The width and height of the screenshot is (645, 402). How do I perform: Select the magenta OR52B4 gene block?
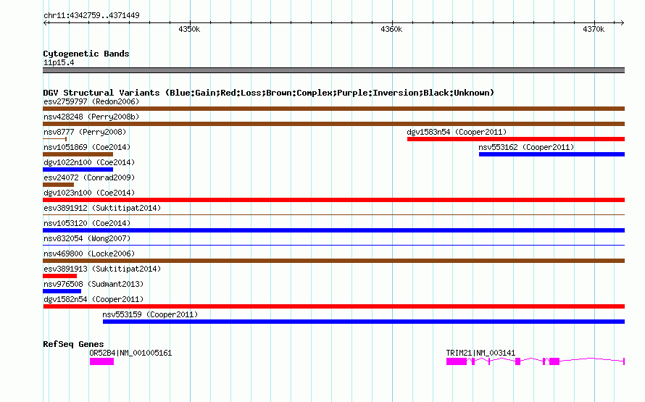pos(101,361)
